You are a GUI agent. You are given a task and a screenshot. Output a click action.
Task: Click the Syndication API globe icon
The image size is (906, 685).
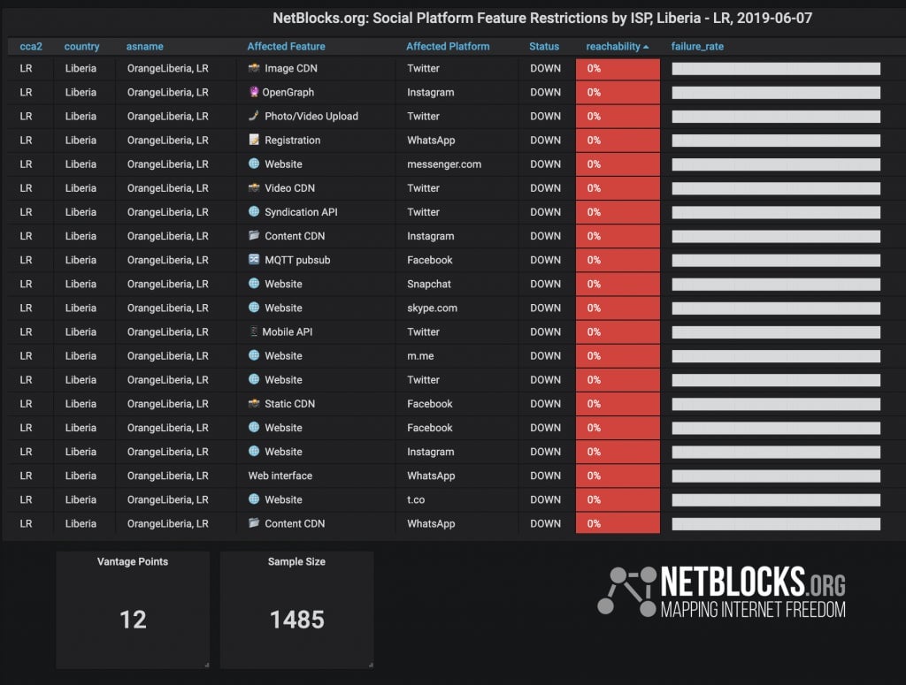[x=254, y=211]
